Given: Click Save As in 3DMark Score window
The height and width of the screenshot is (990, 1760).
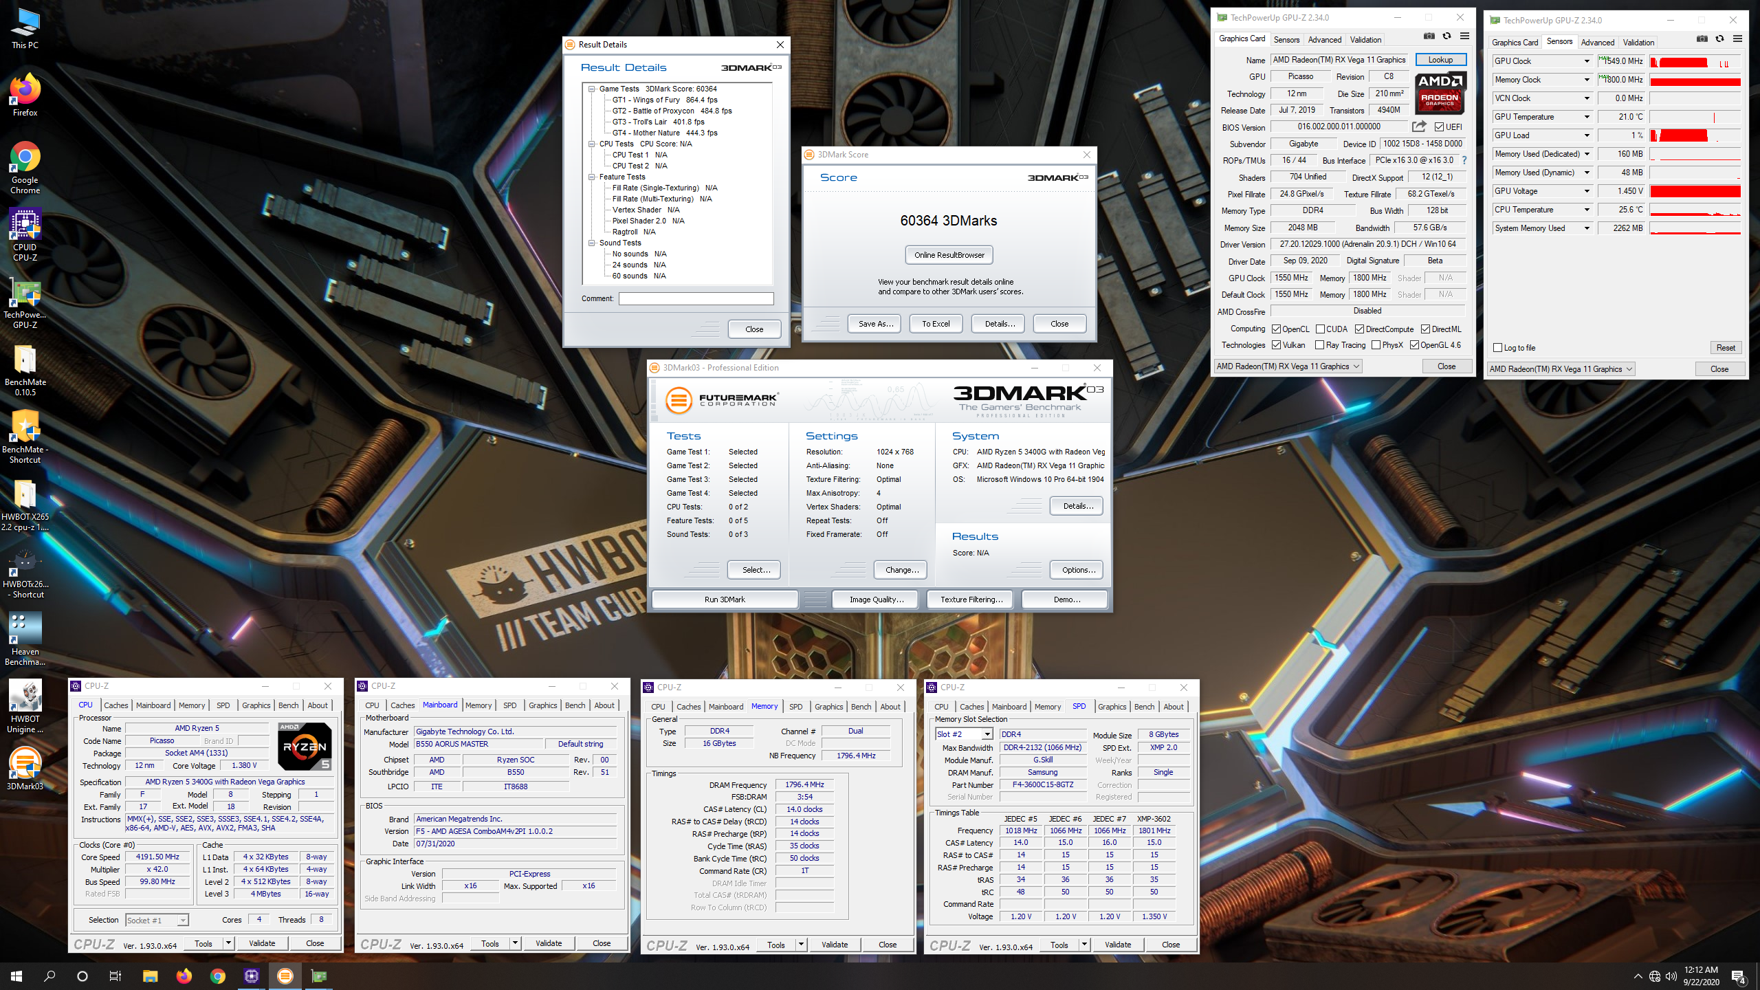Looking at the screenshot, I should pos(874,324).
